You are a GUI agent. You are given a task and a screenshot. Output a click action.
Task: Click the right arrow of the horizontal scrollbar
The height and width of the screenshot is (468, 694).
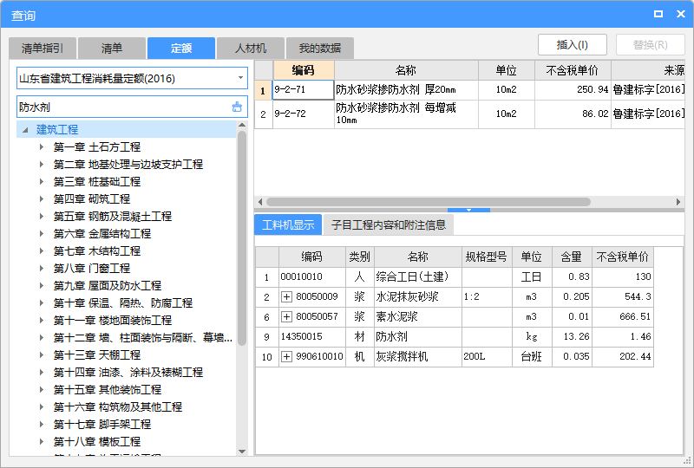[678, 202]
